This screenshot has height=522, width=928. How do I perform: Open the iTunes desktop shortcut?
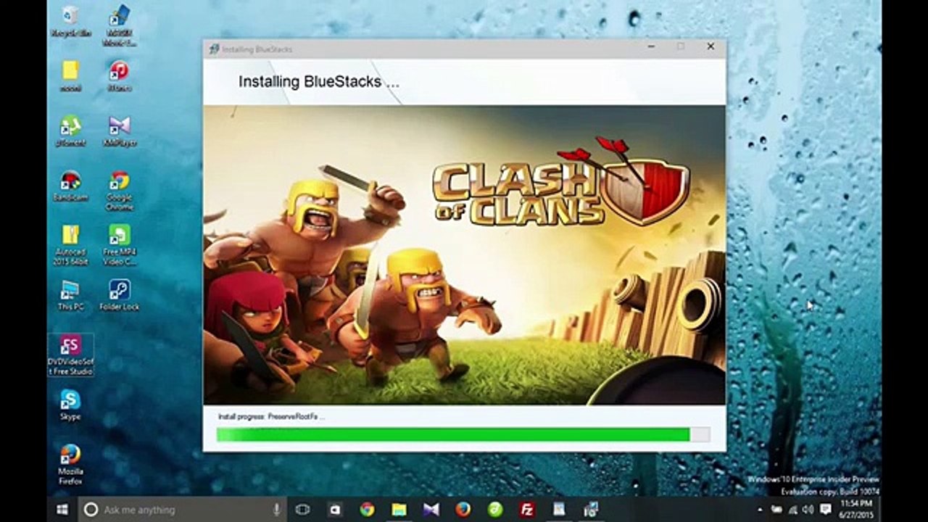120,76
